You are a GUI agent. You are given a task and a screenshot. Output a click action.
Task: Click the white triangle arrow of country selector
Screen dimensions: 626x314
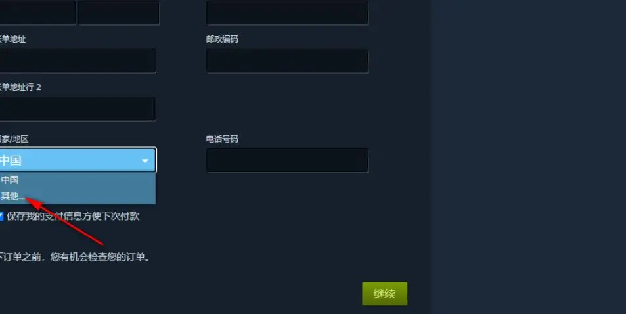click(x=145, y=161)
